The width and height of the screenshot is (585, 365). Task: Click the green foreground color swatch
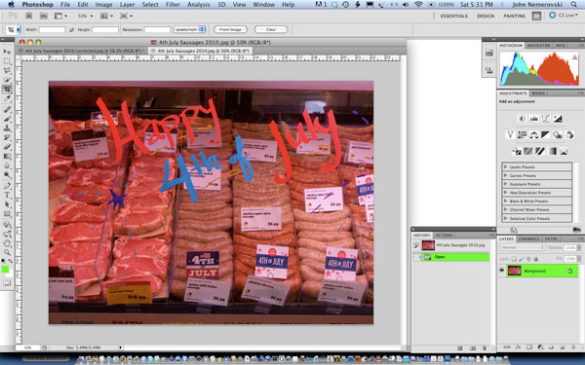coord(5,269)
